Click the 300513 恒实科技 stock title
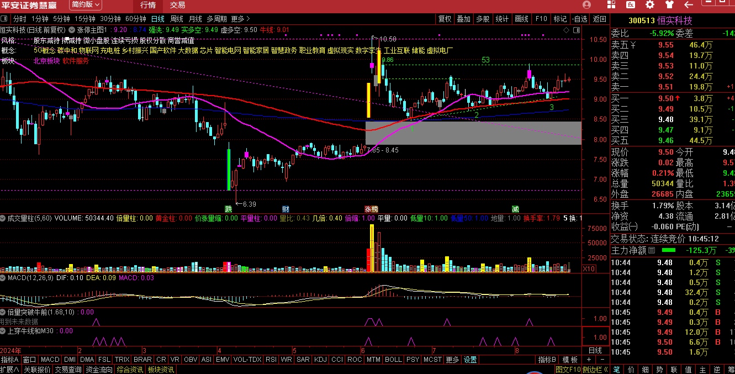The width and height of the screenshot is (735, 374). (x=660, y=20)
